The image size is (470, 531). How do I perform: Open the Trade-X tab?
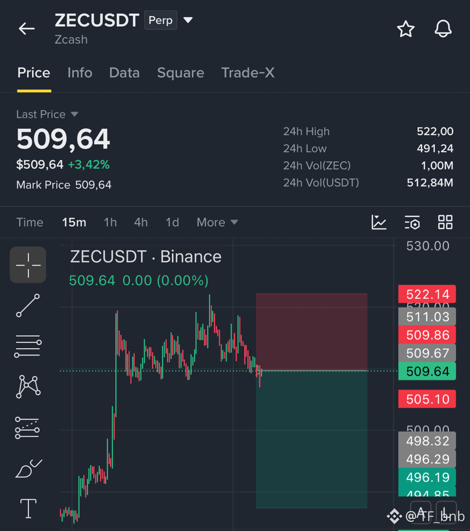[247, 73]
